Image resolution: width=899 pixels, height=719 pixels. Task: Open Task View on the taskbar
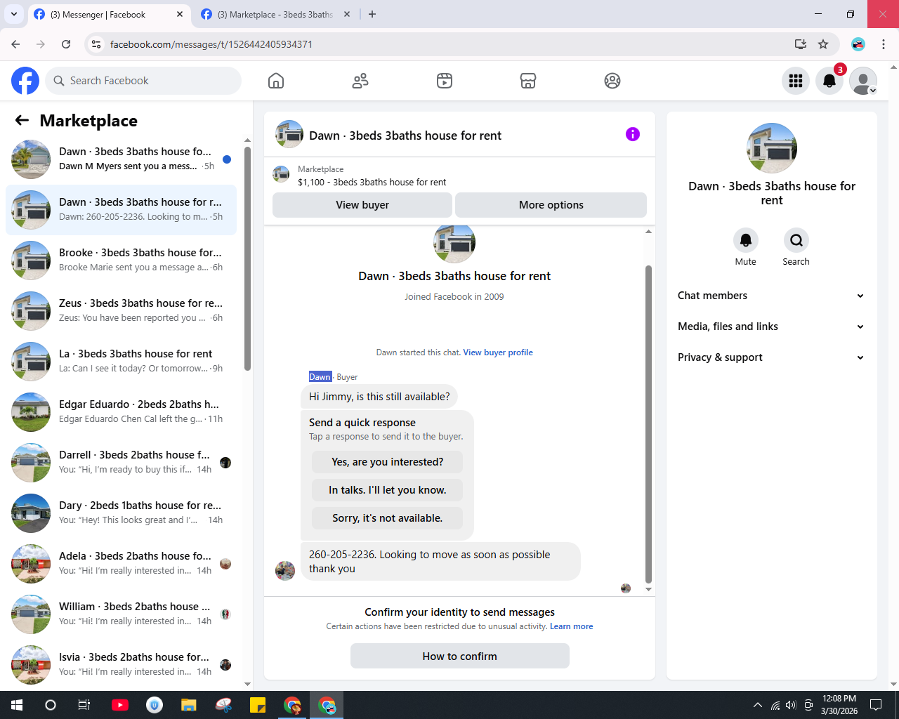84,705
